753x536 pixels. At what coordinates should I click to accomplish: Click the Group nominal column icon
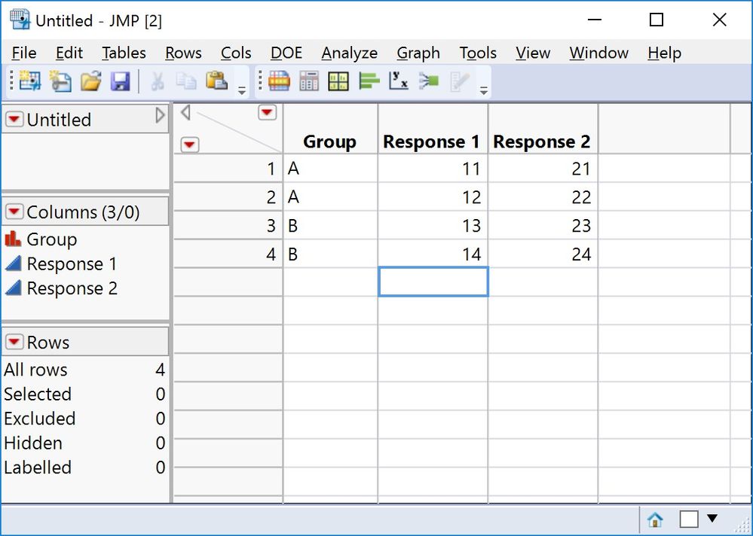[x=13, y=239]
